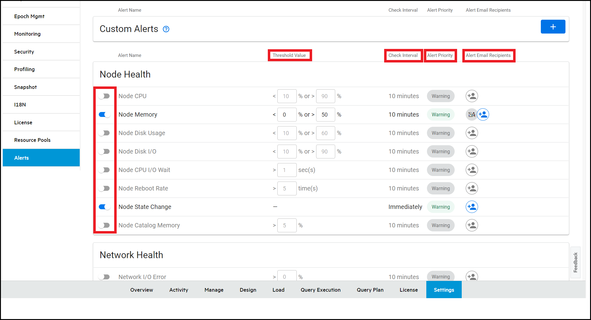The width and height of the screenshot is (591, 320).
Task: Open Resource Pools in the sidebar
Action: [x=32, y=140]
